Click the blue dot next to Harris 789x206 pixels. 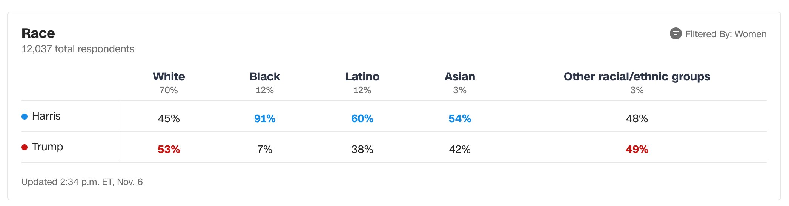click(25, 117)
